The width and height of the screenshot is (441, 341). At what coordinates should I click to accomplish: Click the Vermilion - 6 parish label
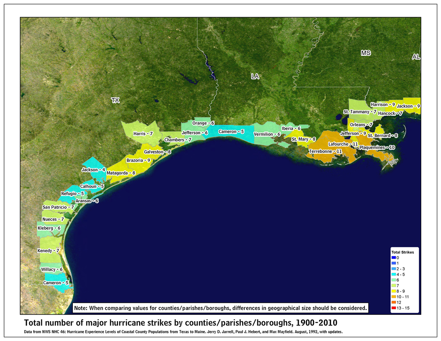[267, 134]
